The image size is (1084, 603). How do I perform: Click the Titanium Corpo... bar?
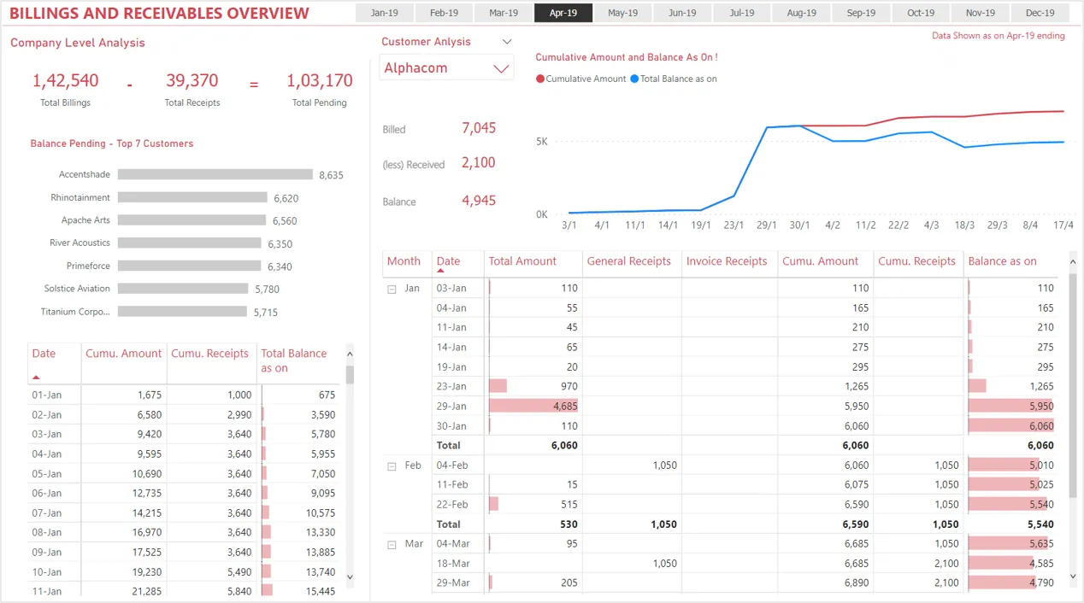[x=182, y=312]
